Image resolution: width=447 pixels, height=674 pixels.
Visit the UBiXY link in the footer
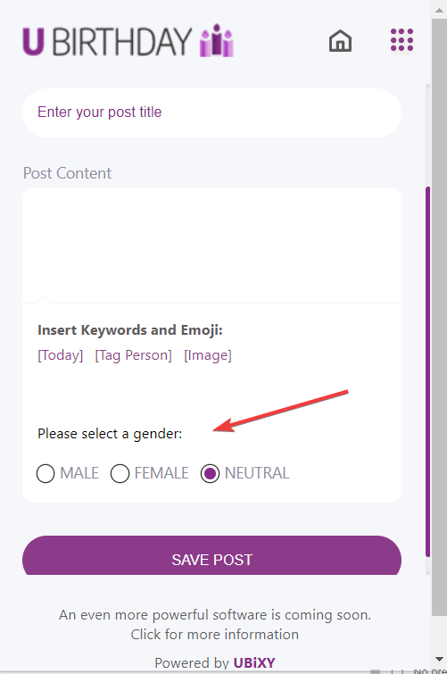point(254,662)
